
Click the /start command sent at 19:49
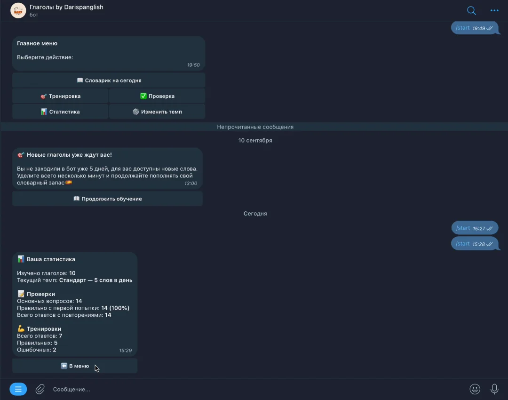coord(462,28)
